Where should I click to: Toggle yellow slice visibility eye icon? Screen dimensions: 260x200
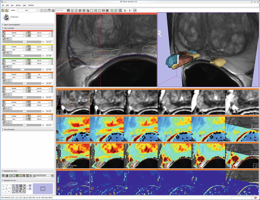(7, 53)
